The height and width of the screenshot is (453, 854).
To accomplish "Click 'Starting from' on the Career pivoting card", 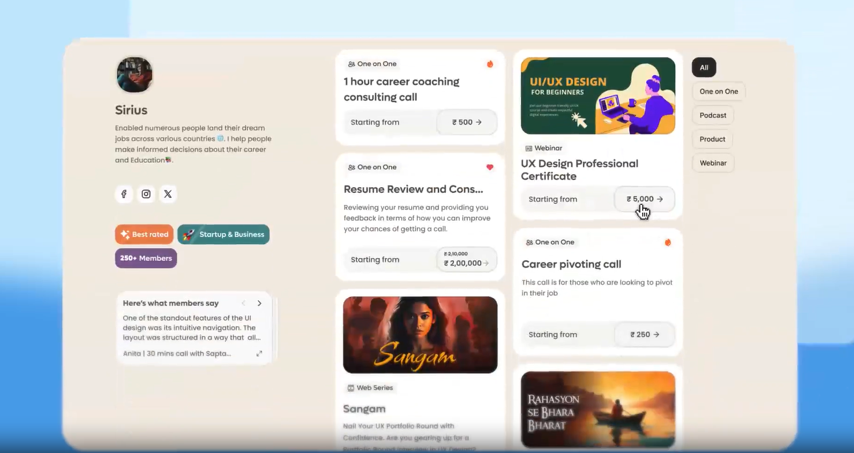I will click(553, 334).
